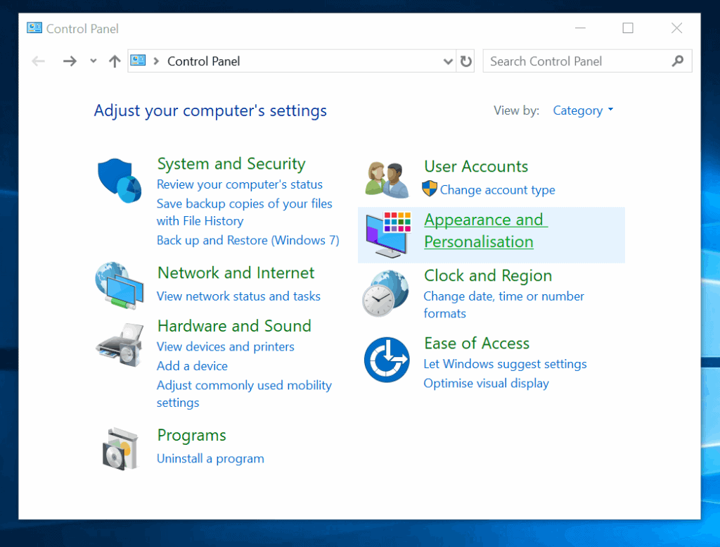Select the Optimise visual display link
The image size is (720, 547).
pyautogui.click(x=486, y=383)
